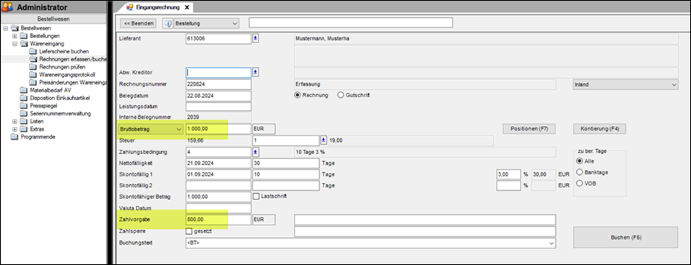The width and height of the screenshot is (691, 265).
Task: Click the Zahlvorgabe field 800,00
Action: coord(219,220)
